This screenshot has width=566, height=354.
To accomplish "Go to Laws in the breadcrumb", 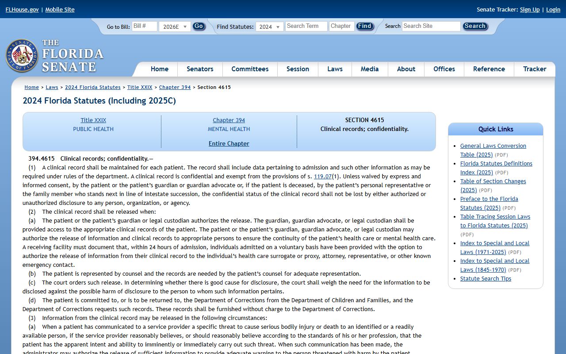I will click(52, 87).
